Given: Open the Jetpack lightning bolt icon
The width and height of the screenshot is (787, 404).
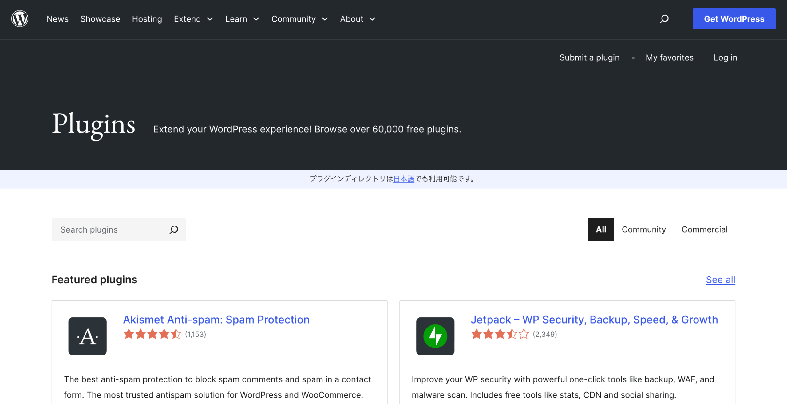Looking at the screenshot, I should pyautogui.click(x=435, y=336).
